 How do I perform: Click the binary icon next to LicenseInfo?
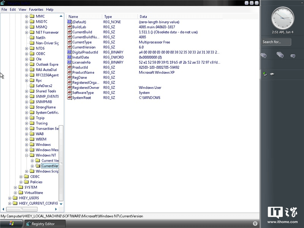point(70,62)
